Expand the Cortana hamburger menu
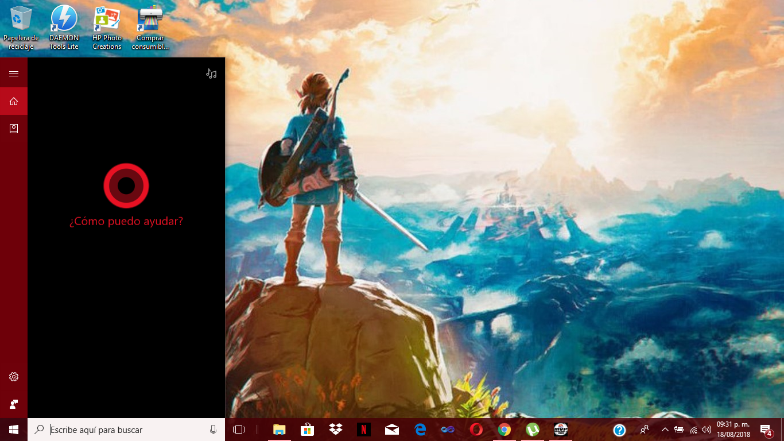Viewport: 784px width, 441px height. [14, 73]
